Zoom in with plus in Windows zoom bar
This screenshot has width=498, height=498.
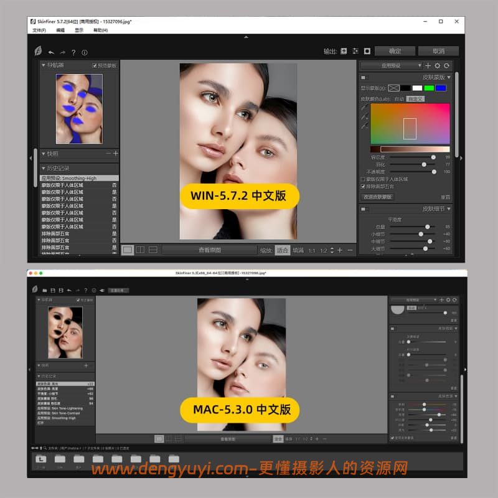point(340,250)
